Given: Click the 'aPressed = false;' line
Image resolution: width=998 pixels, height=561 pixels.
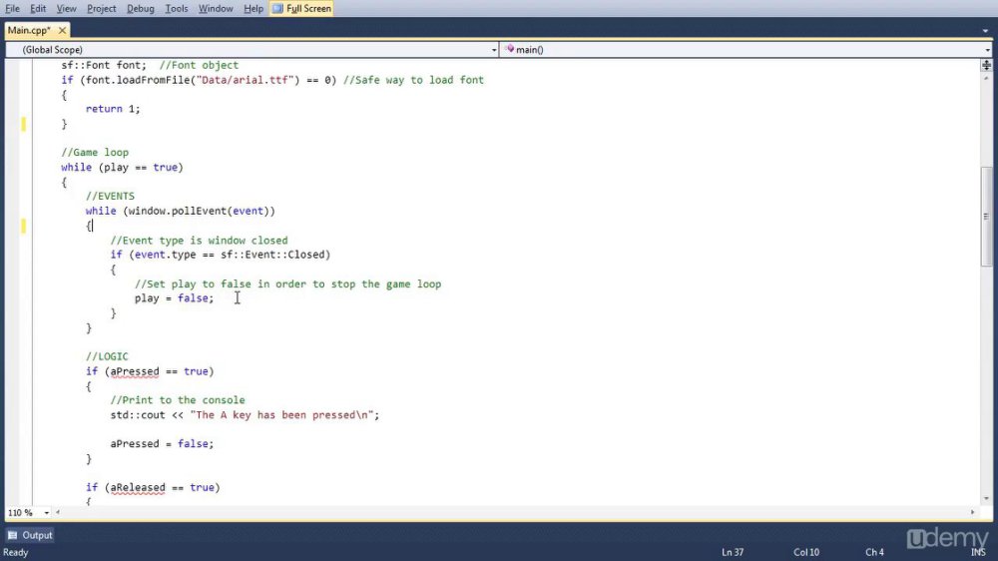Looking at the screenshot, I should tap(163, 444).
